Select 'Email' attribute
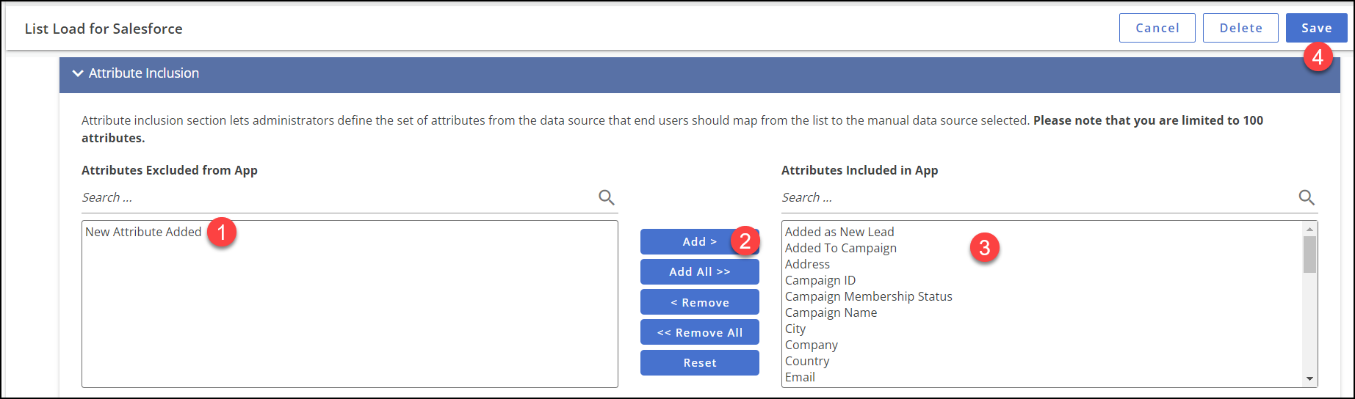 point(800,377)
